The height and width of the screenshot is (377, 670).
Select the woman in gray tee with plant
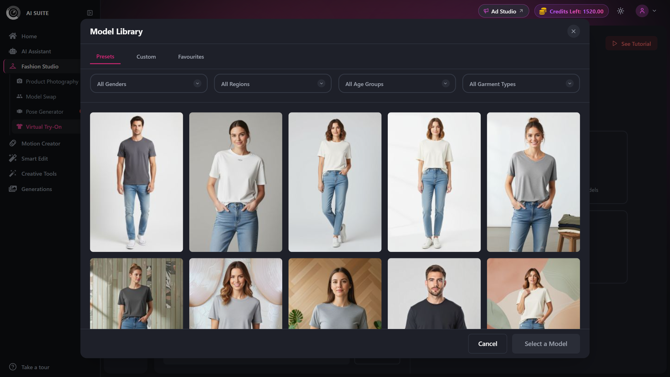pos(335,294)
